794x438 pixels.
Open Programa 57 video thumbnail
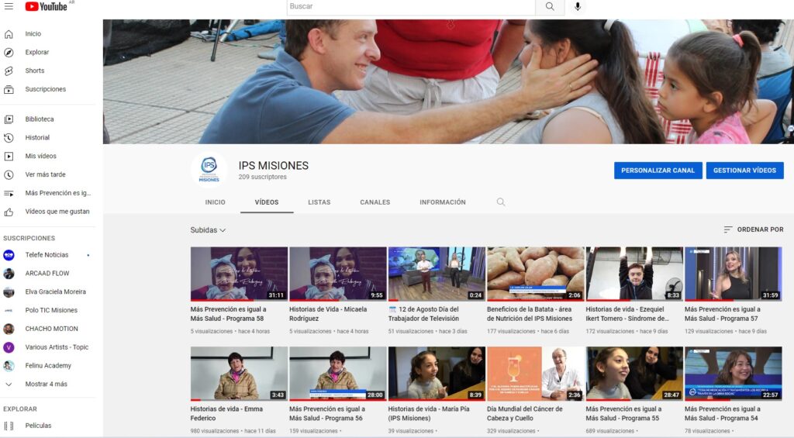pos(734,274)
